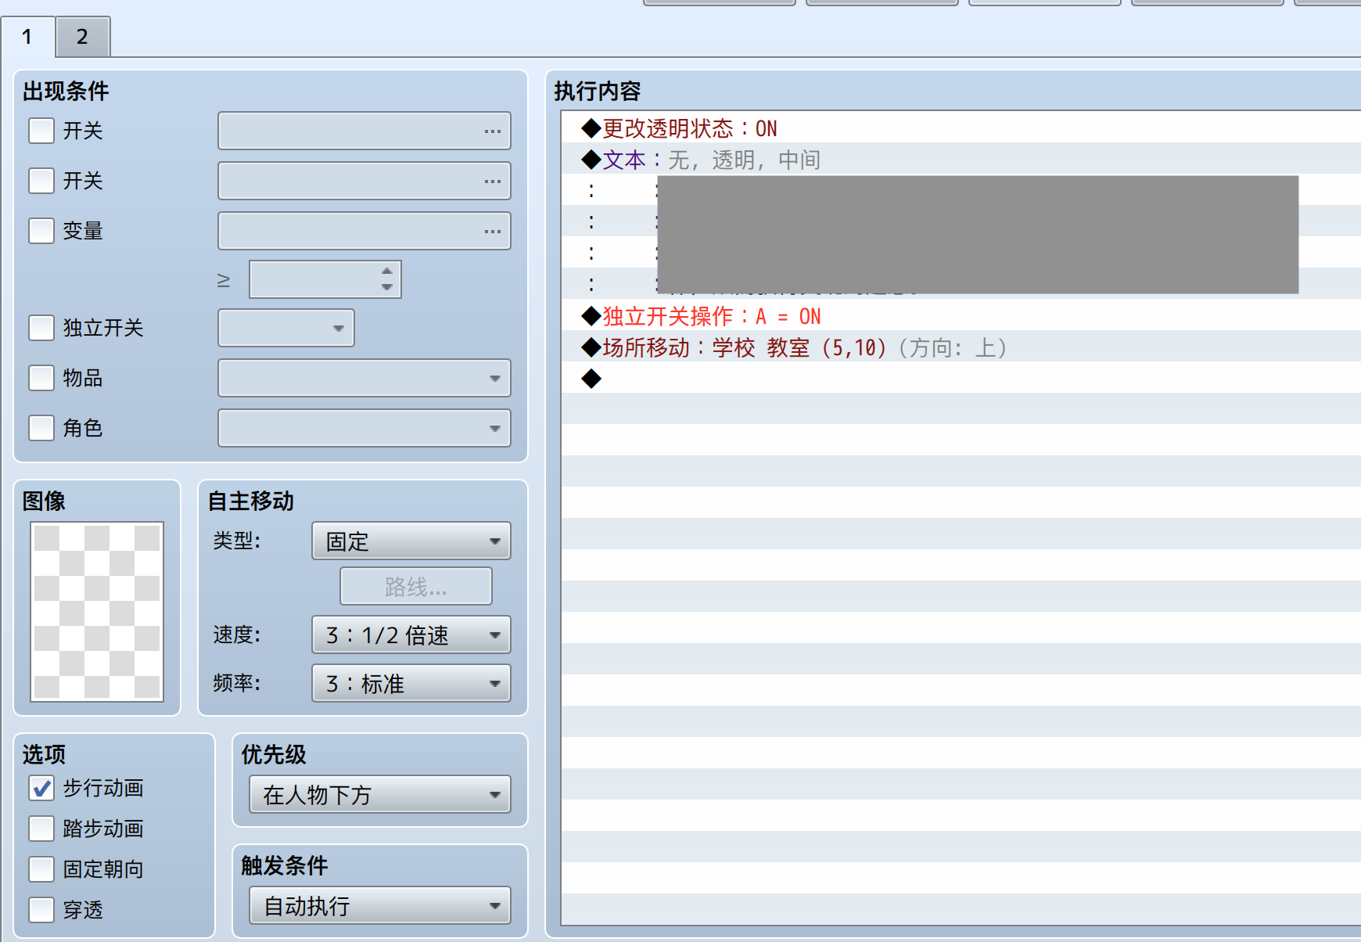Open the 独立开关 dropdown
The image size is (1361, 942).
point(286,328)
